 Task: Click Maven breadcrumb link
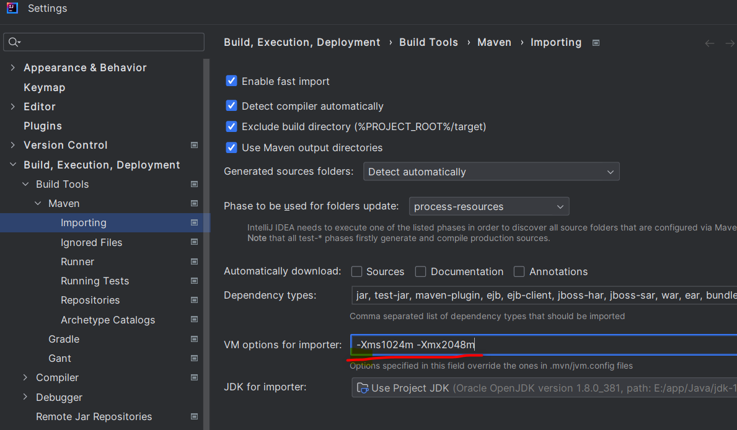(494, 42)
